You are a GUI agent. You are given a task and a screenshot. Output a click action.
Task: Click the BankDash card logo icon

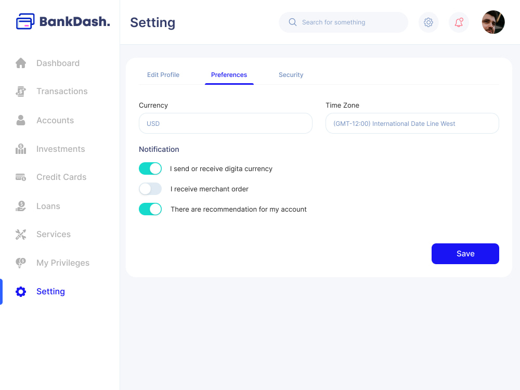(25, 21)
